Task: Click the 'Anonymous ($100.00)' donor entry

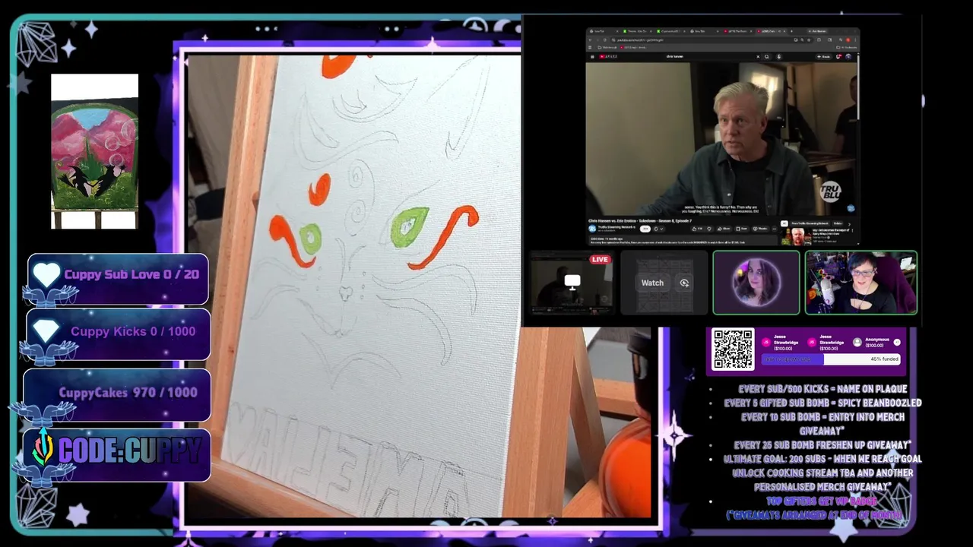Action: (871, 343)
